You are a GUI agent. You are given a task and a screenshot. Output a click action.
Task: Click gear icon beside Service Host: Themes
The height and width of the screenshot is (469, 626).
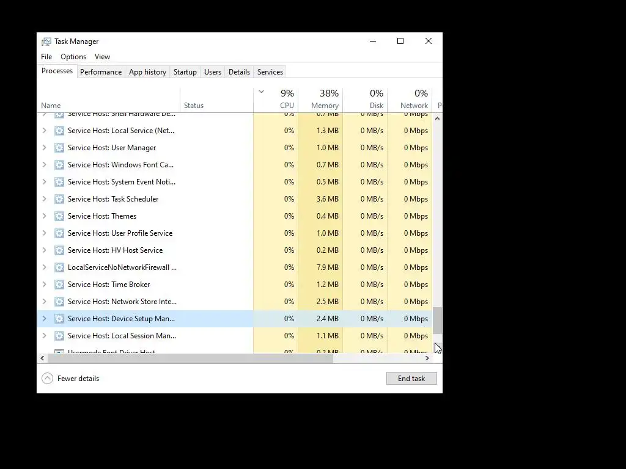tap(59, 216)
